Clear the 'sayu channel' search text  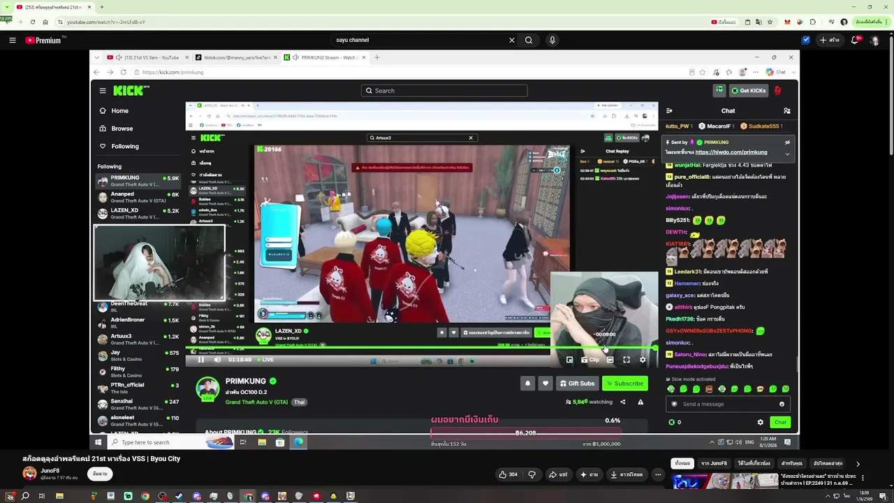[x=511, y=41]
